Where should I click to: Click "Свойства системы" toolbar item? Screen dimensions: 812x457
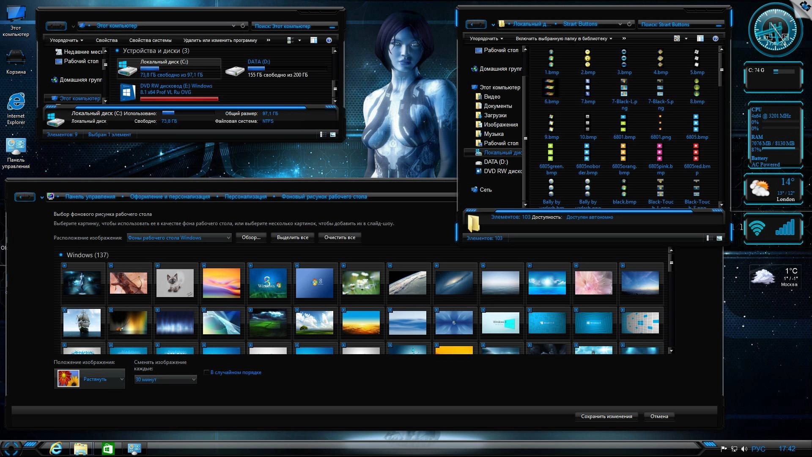[150, 40]
